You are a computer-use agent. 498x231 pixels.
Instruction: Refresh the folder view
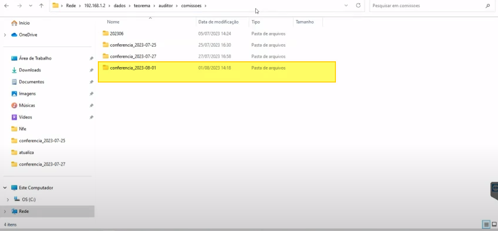pos(358,6)
